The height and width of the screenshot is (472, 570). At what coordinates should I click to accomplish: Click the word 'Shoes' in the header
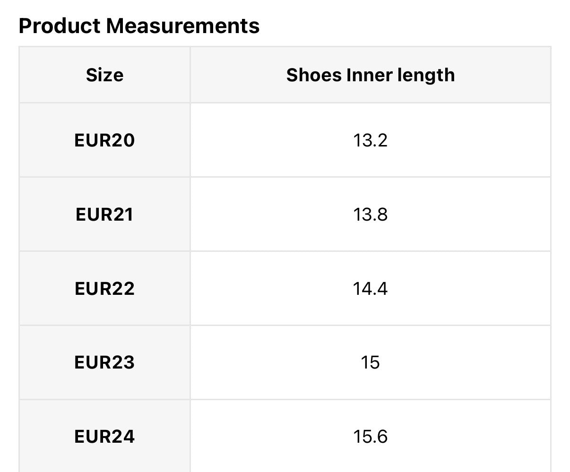point(314,75)
